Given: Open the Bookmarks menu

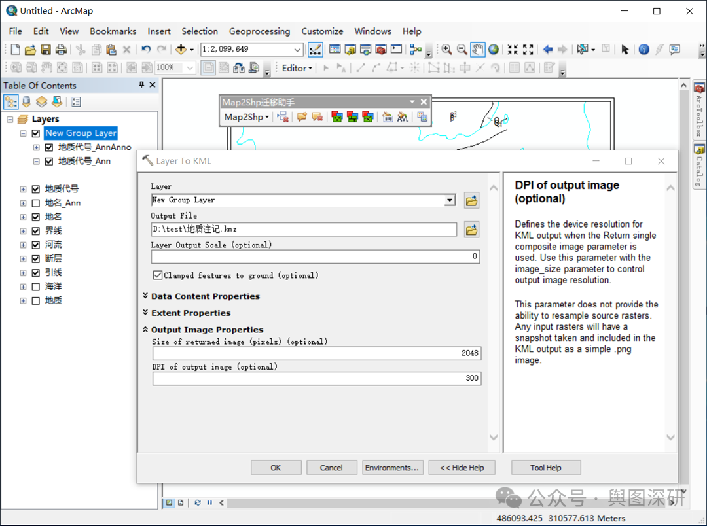Looking at the screenshot, I should pyautogui.click(x=113, y=31).
